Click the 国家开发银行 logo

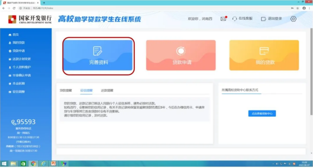tap(30, 19)
